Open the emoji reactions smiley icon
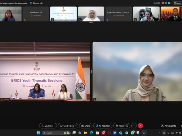 [127, 126]
